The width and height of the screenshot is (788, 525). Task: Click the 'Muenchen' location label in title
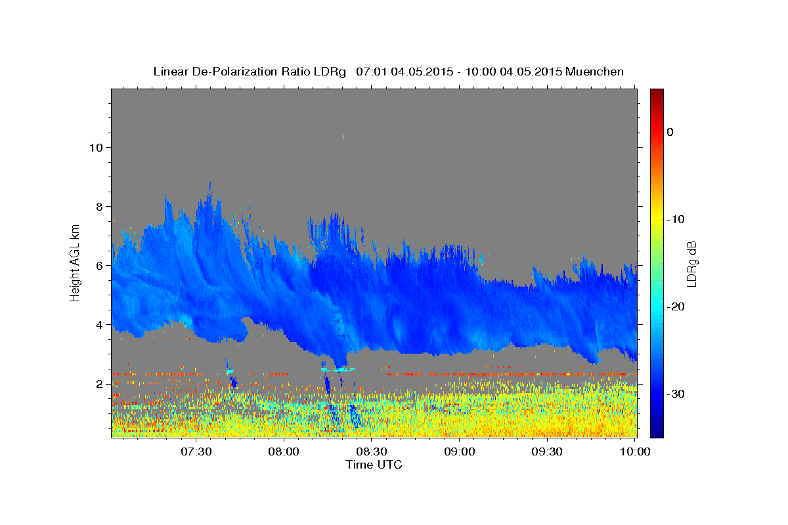[596, 72]
